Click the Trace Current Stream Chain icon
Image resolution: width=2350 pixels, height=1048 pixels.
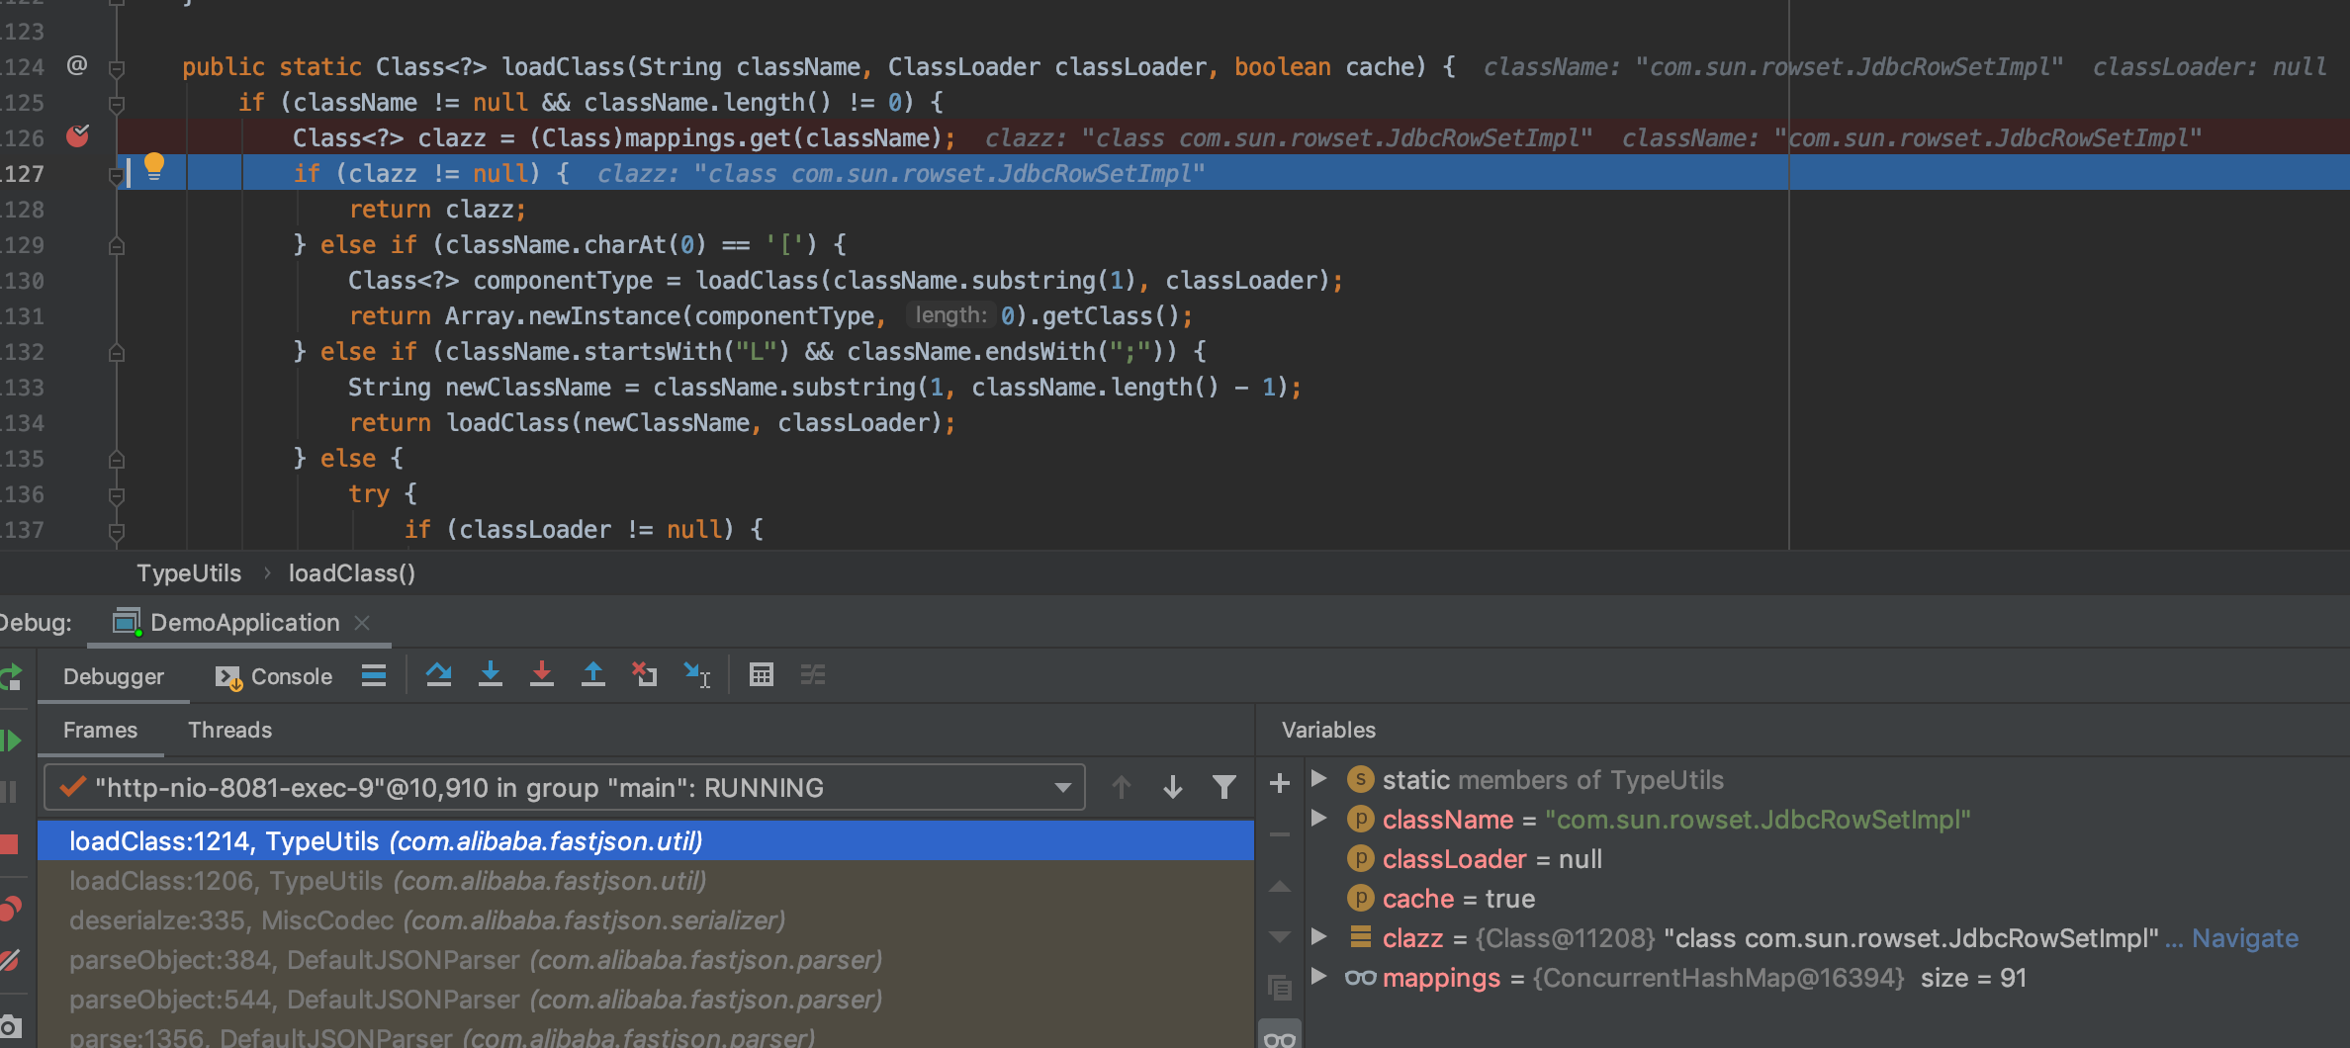812,675
